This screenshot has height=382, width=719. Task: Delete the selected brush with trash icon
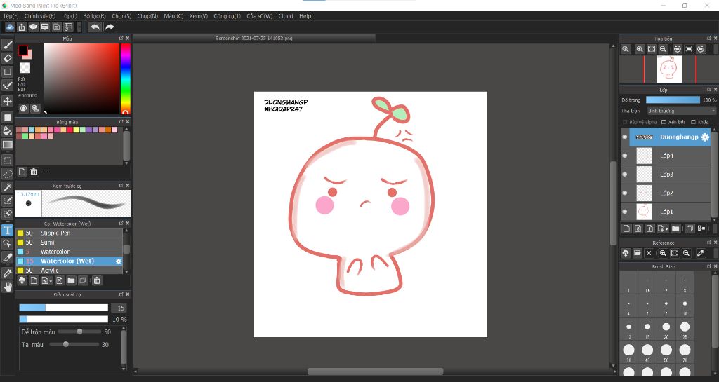[x=97, y=280]
